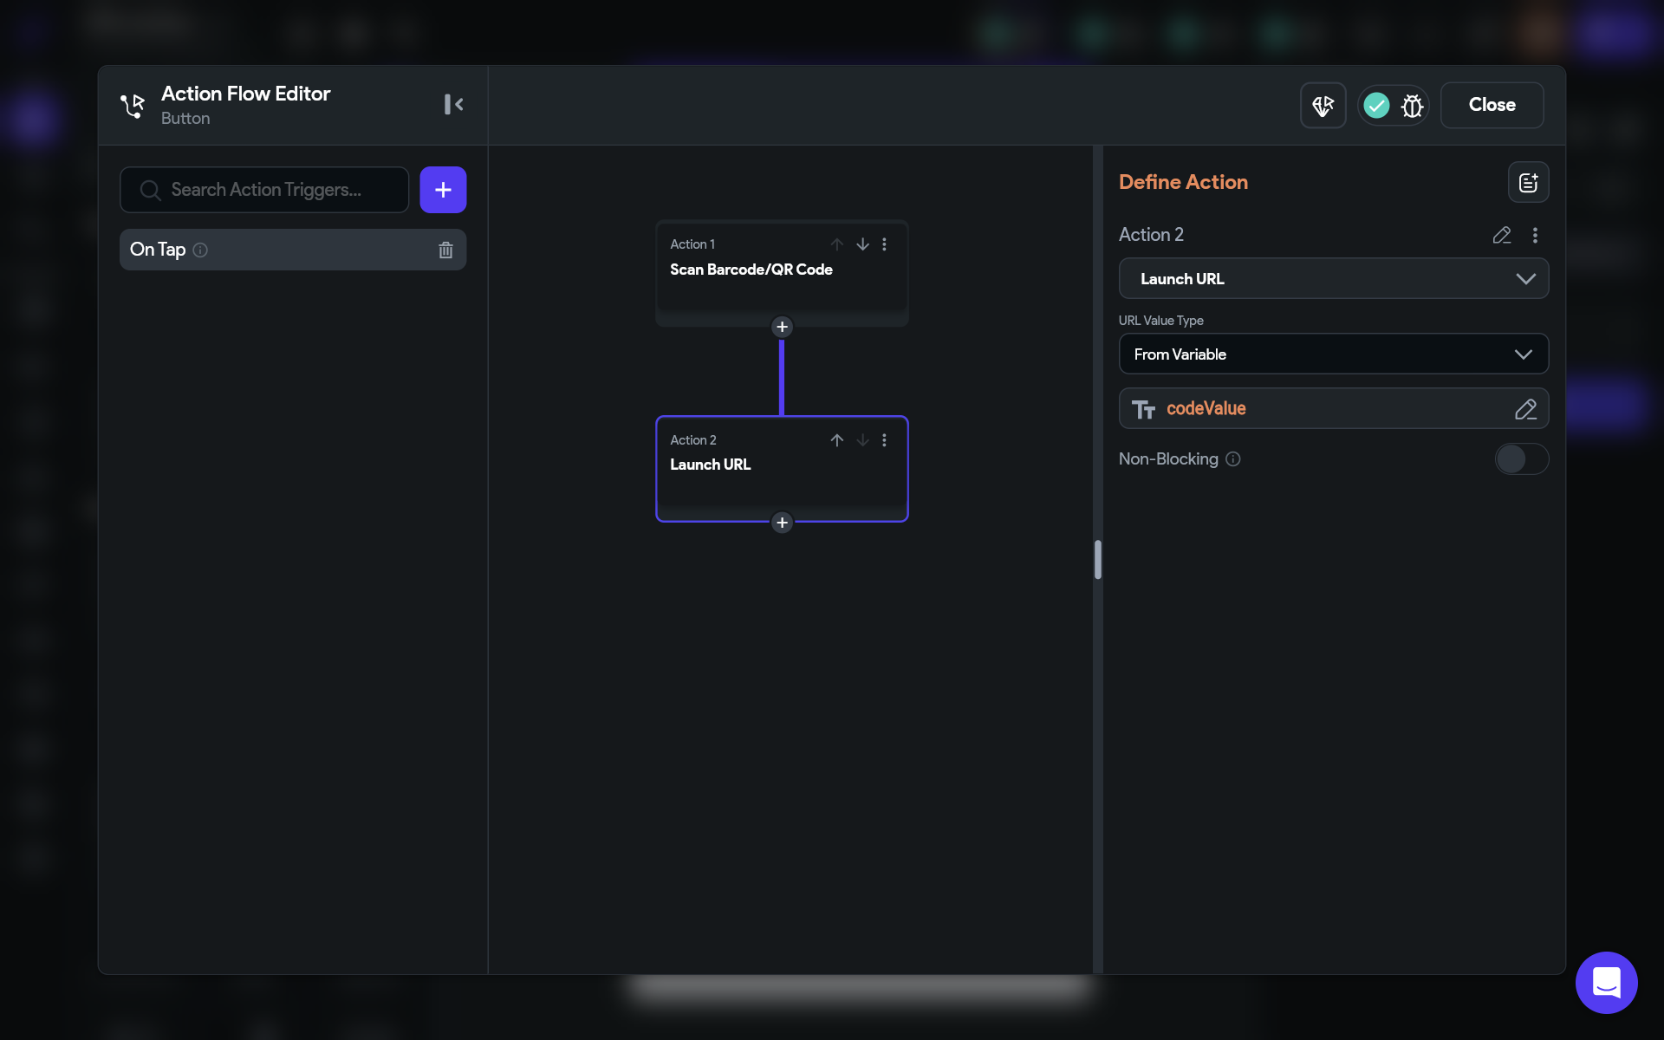Close the Action Flow Editor
The width and height of the screenshot is (1664, 1040).
[1492, 105]
